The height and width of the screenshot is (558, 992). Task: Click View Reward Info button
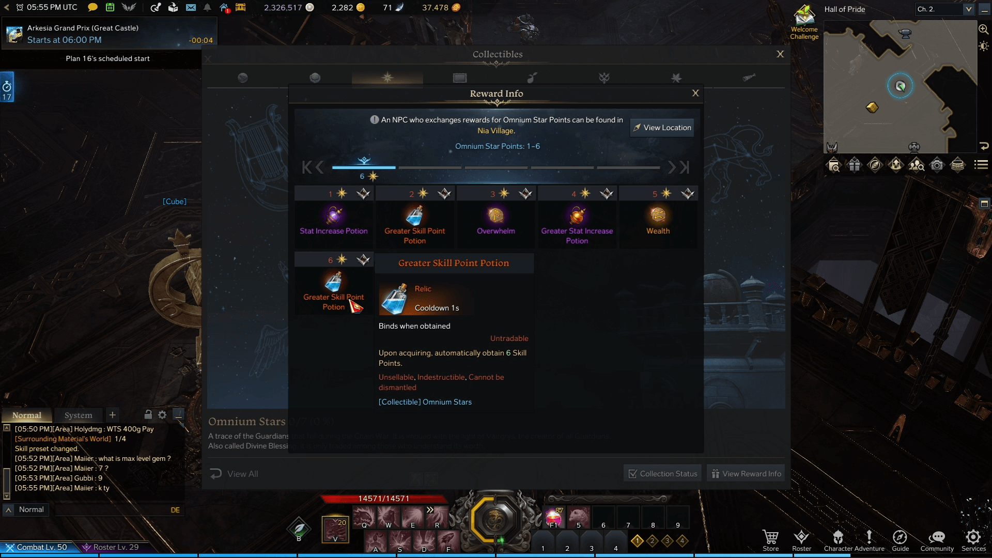[x=745, y=473]
